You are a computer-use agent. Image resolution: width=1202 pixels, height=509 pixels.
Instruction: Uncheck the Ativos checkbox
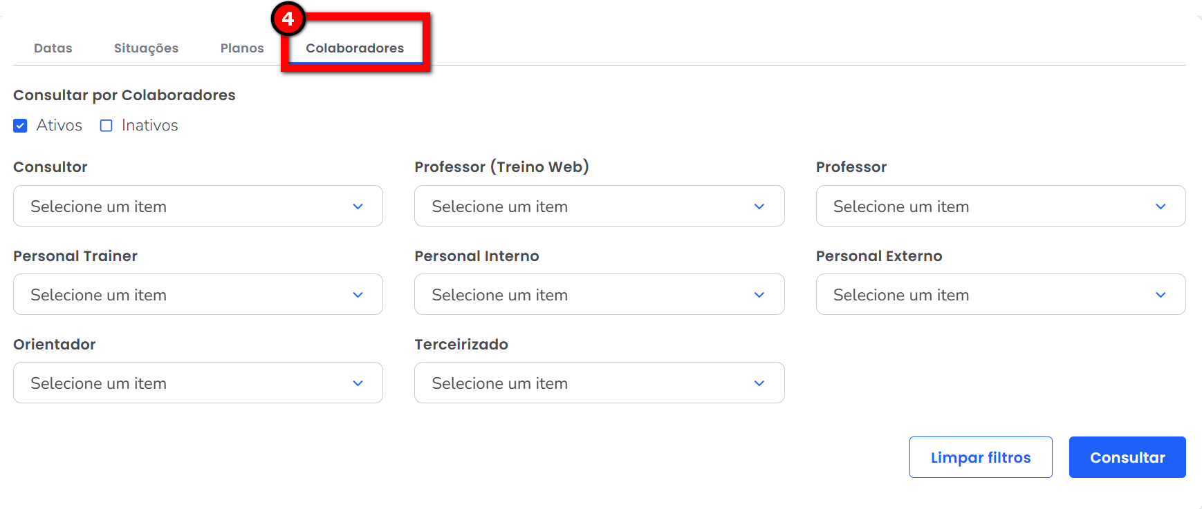[x=21, y=126]
